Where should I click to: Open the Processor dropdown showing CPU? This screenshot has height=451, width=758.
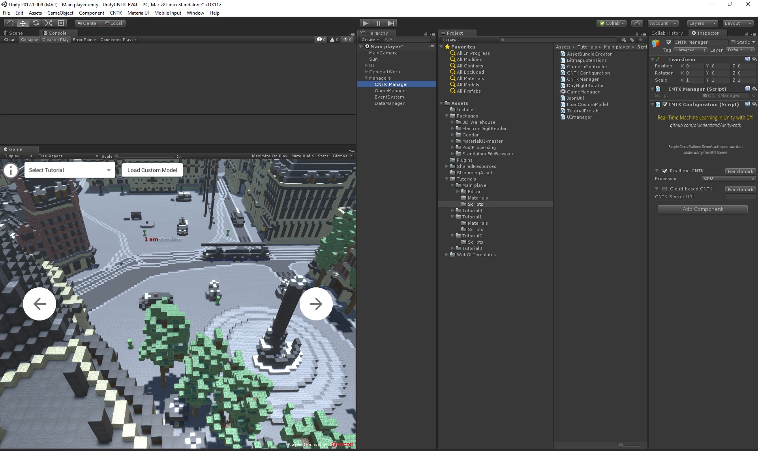coord(729,179)
